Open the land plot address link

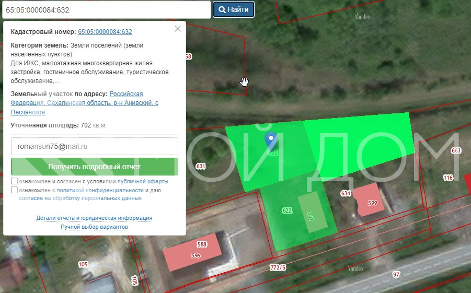(84, 103)
